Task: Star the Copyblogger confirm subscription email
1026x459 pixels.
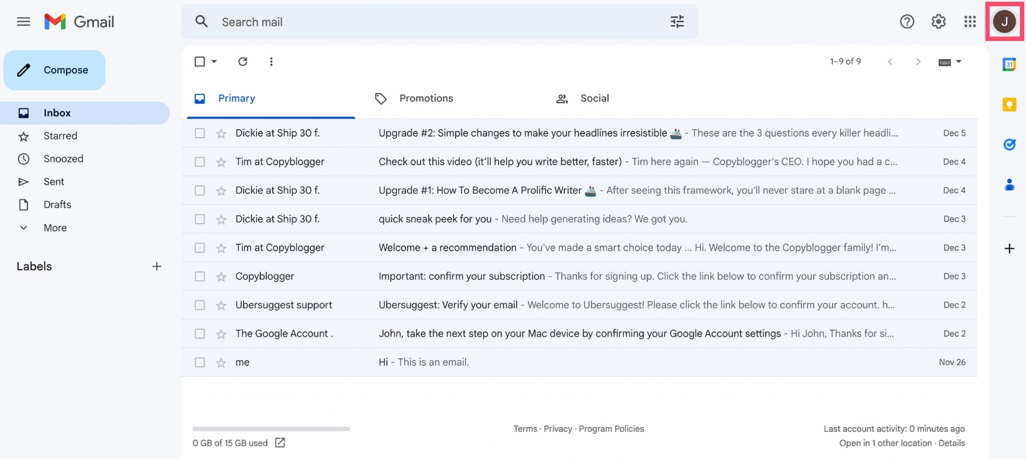Action: coord(221,277)
